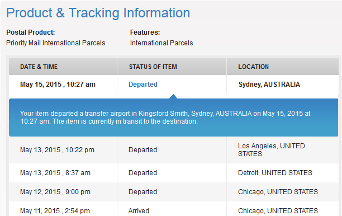This screenshot has width=342, height=216.
Task: Select Departed status for Los Angeles entry
Action: (142, 150)
